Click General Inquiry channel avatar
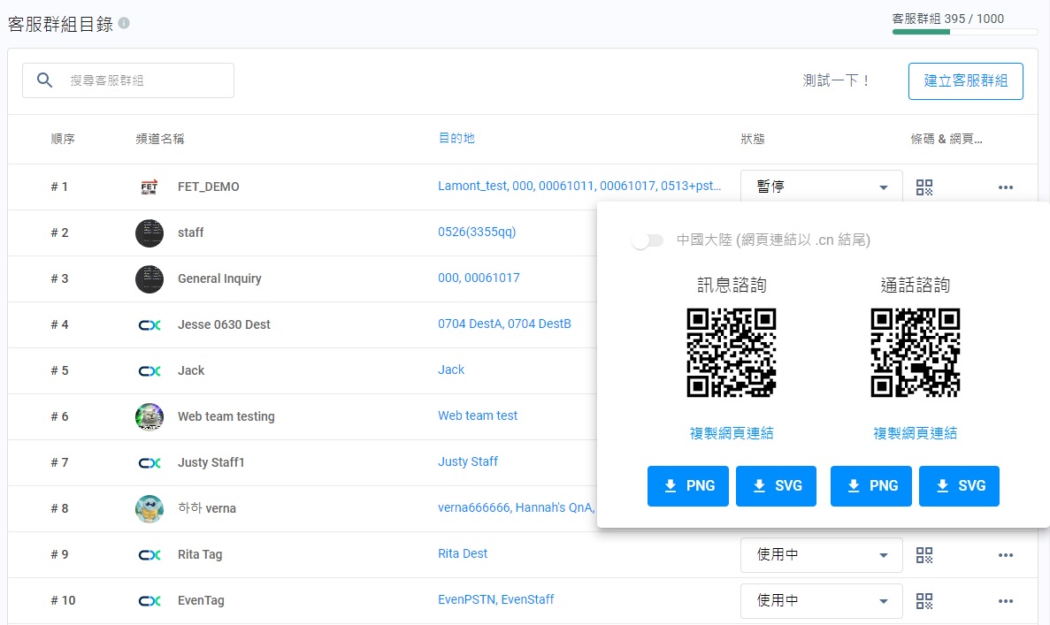This screenshot has height=625, width=1050. (149, 279)
